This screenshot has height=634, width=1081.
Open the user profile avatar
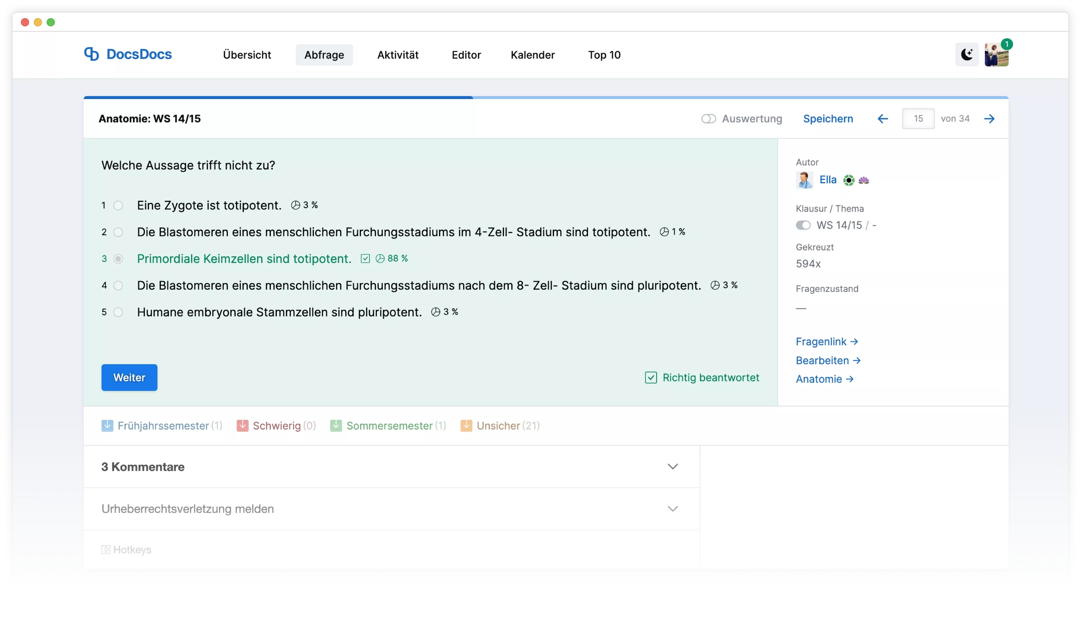(x=996, y=55)
